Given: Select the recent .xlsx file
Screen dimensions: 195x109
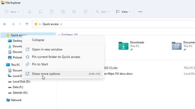Looking at the screenshot, I should (111, 68).
